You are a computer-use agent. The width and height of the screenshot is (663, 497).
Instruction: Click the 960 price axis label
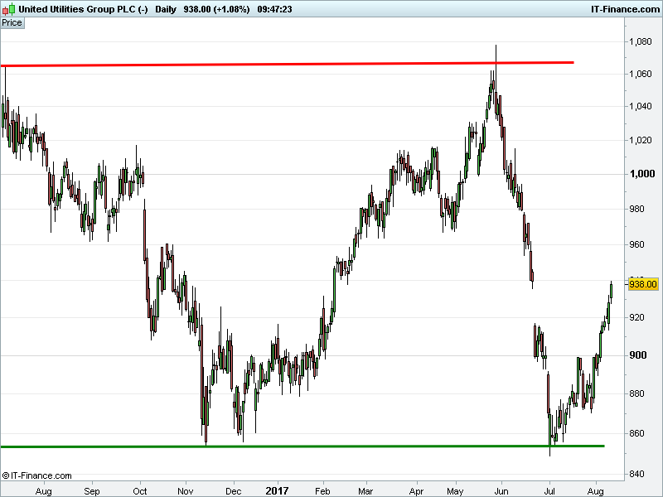[x=636, y=244]
